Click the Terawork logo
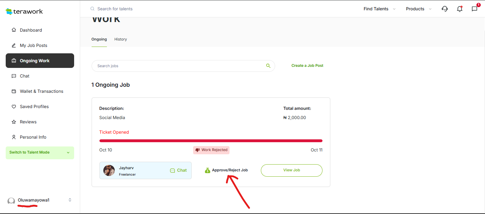Screen dimensions: 485x214 click(x=24, y=11)
